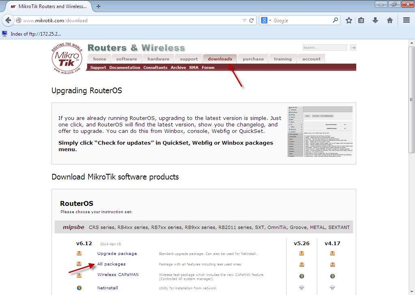Go to the browser Home icon
Screen dimensions: 415x295
389,20
